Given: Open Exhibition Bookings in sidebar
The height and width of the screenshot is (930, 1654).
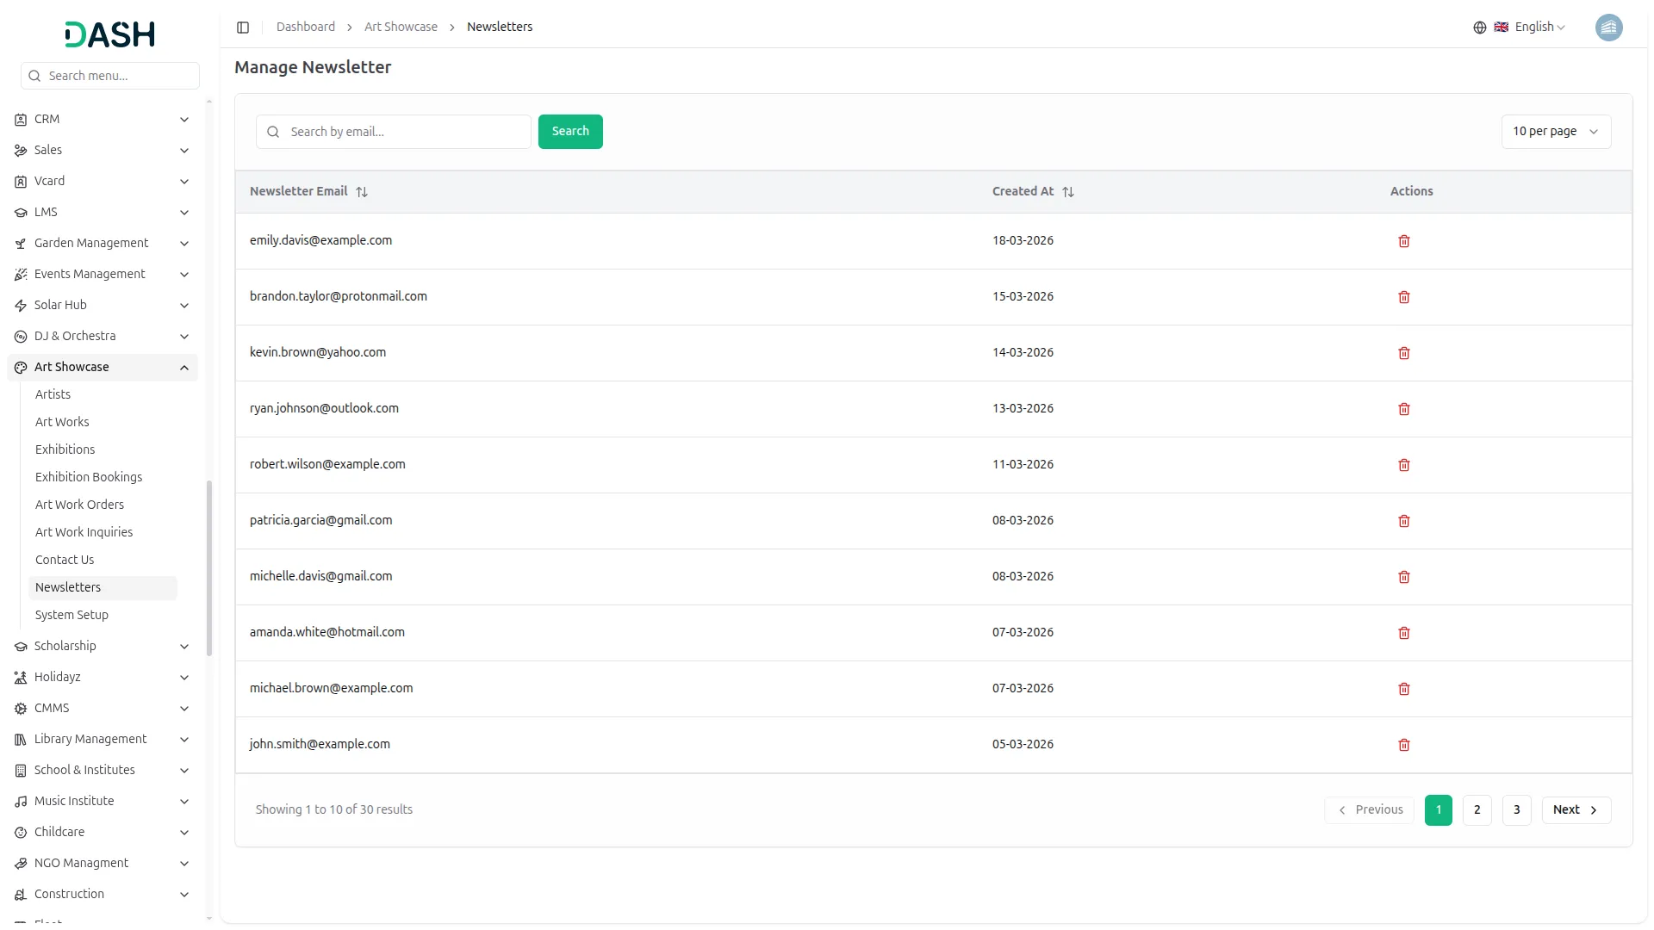Looking at the screenshot, I should click(x=89, y=477).
